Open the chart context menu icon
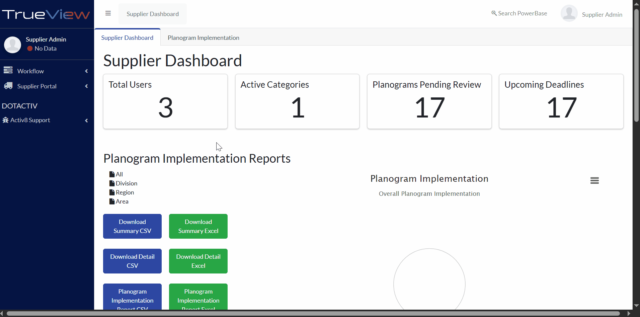Viewport: 640px width, 317px height. (594, 181)
